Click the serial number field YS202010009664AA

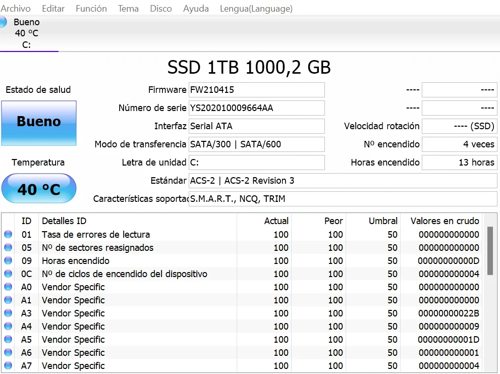pyautogui.click(x=257, y=108)
